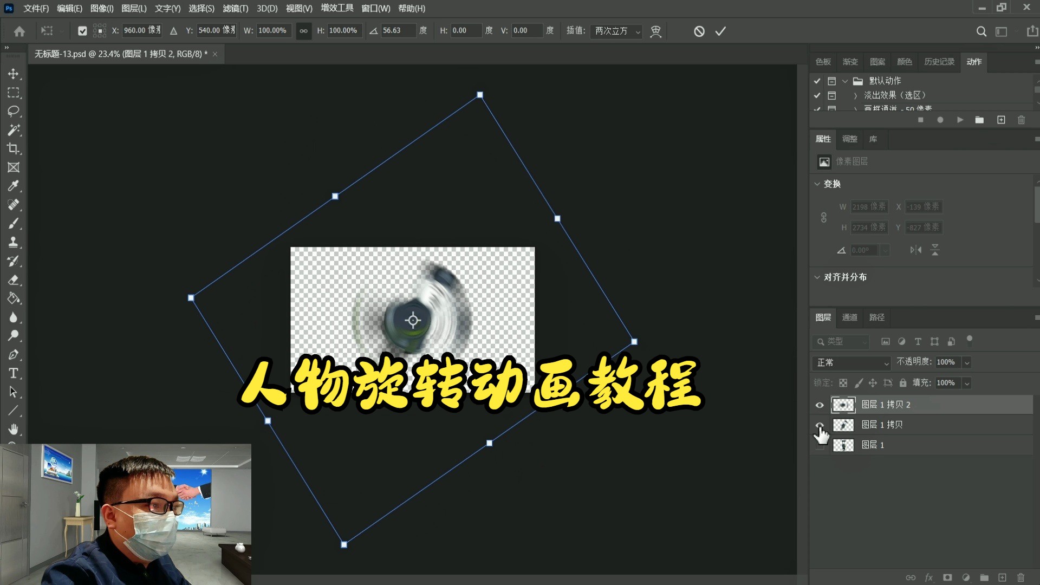The width and height of the screenshot is (1040, 585).
Task: Click thumbnail of layer 图层 1 拷贝 2
Action: [x=843, y=405]
